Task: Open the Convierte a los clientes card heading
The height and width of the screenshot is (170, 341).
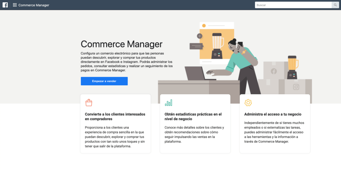Action: 115,117
